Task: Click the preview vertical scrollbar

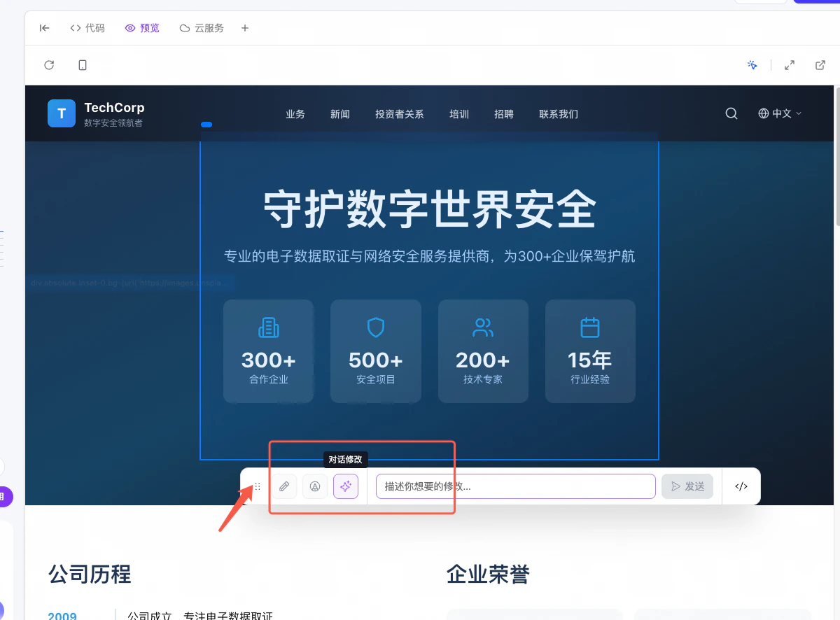Action: point(837,155)
